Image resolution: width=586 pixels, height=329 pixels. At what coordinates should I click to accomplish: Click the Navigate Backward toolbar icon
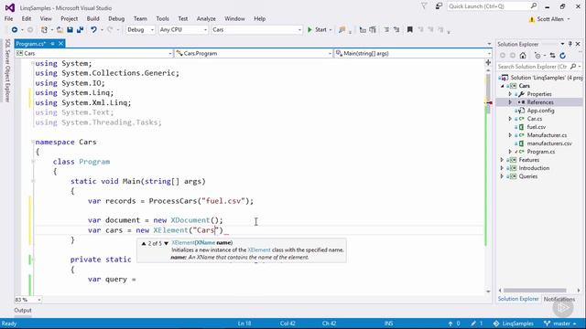pos(15,30)
